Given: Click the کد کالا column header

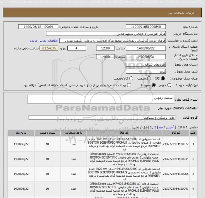Looking at the screenshot, I should [176, 133].
